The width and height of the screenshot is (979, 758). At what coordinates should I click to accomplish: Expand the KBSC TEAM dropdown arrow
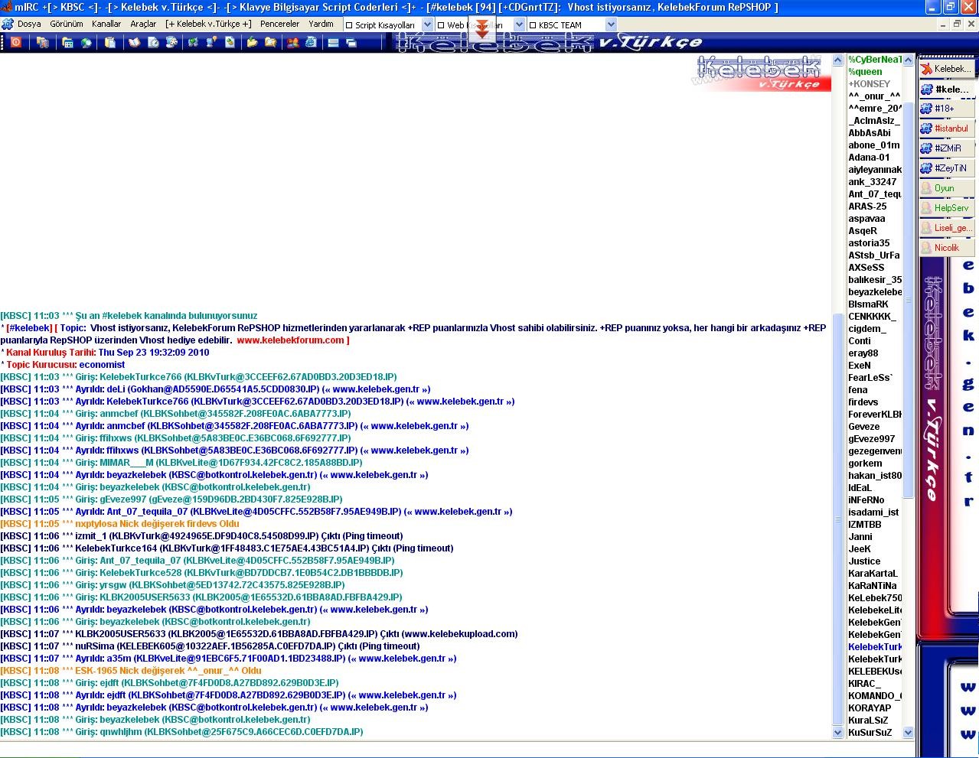coord(610,25)
